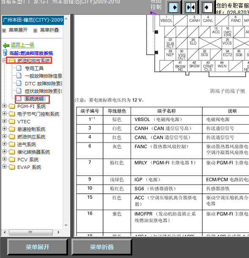Click the 菜单展开 link in sidebar
Image resolution: width=249 pixels, height=258 pixels.
(18, 30)
